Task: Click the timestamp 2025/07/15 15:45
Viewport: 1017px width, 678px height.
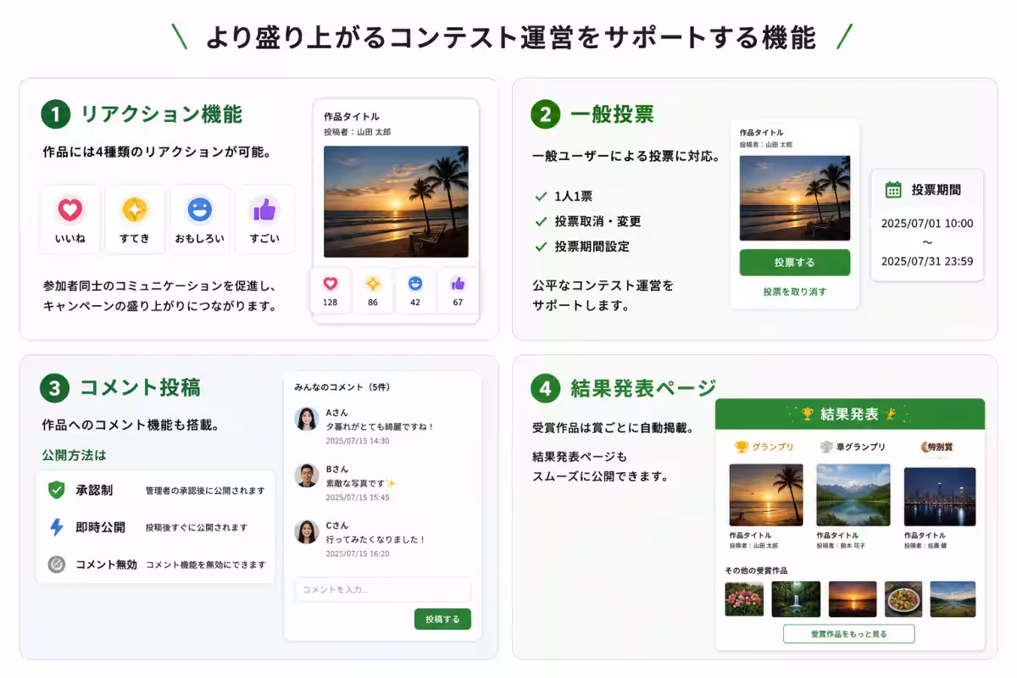Action: [x=358, y=497]
